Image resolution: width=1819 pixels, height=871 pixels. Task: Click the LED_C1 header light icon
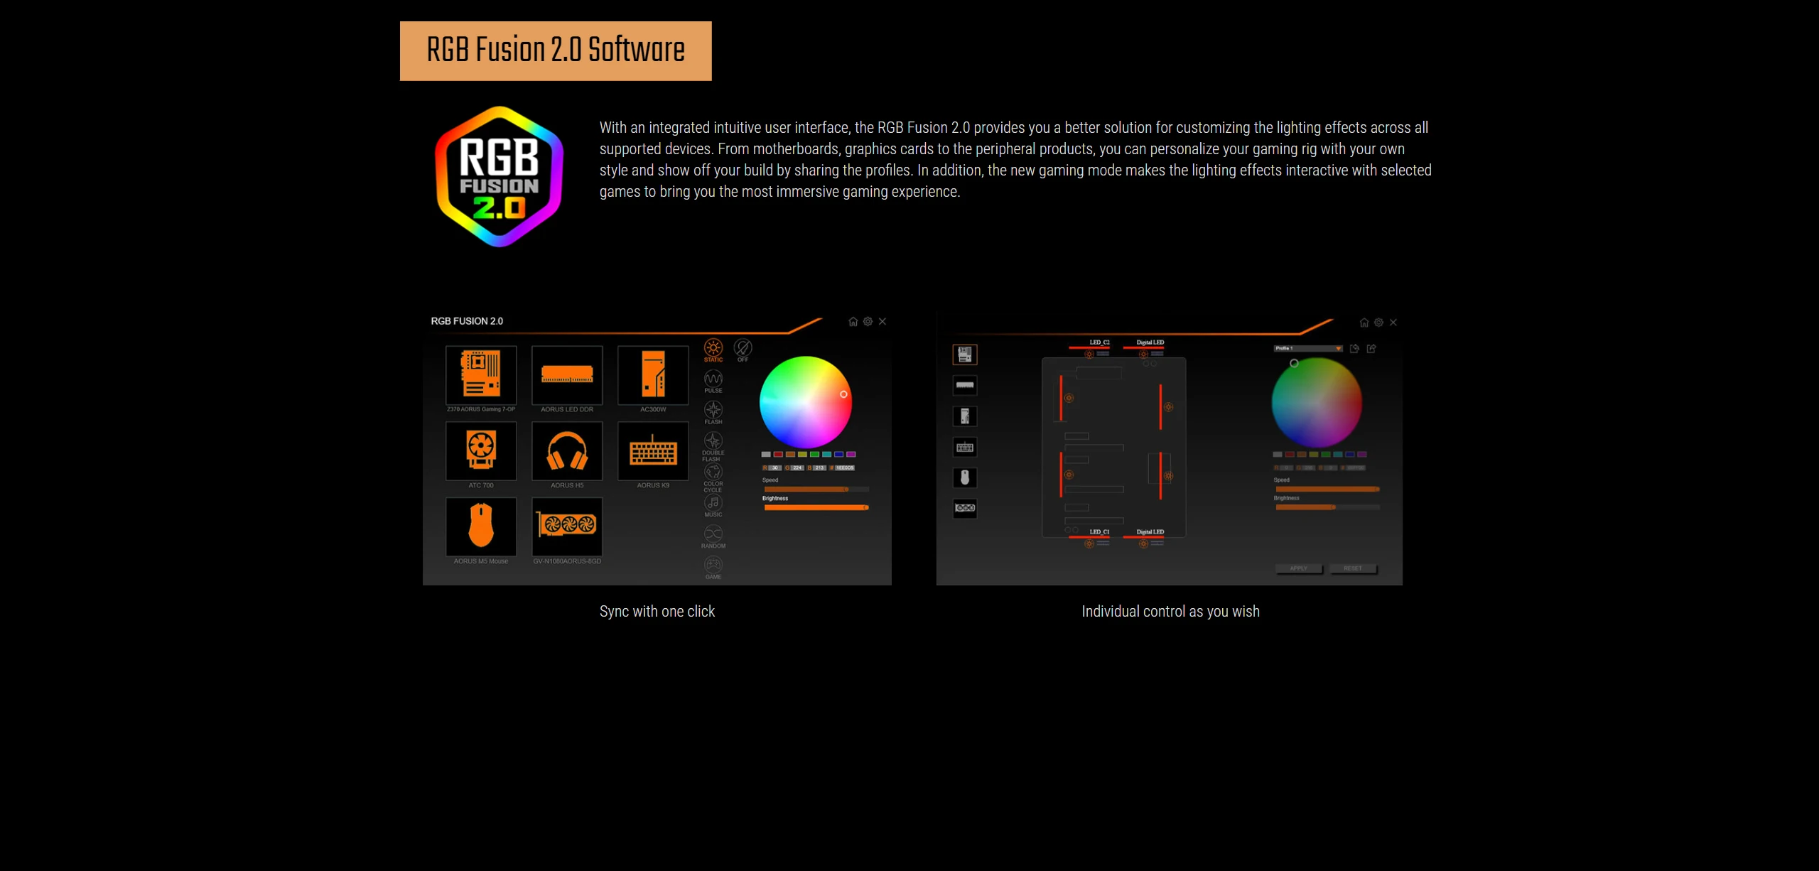(1089, 543)
